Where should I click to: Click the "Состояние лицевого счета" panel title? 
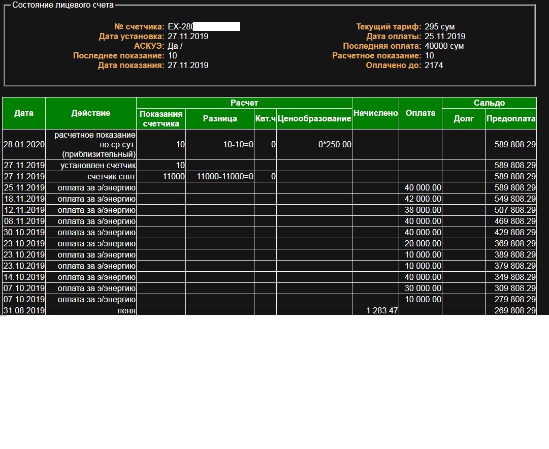[x=63, y=5]
